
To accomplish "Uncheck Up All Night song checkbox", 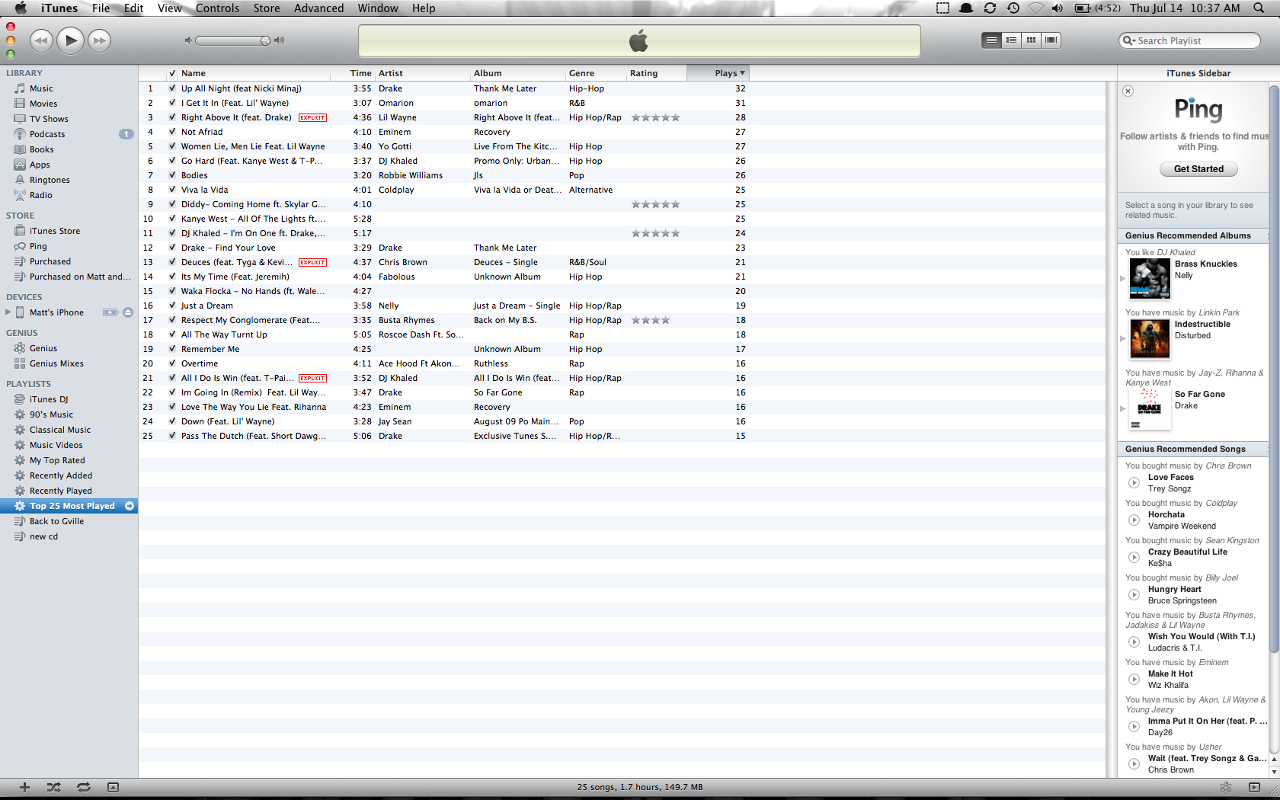I will [x=172, y=88].
